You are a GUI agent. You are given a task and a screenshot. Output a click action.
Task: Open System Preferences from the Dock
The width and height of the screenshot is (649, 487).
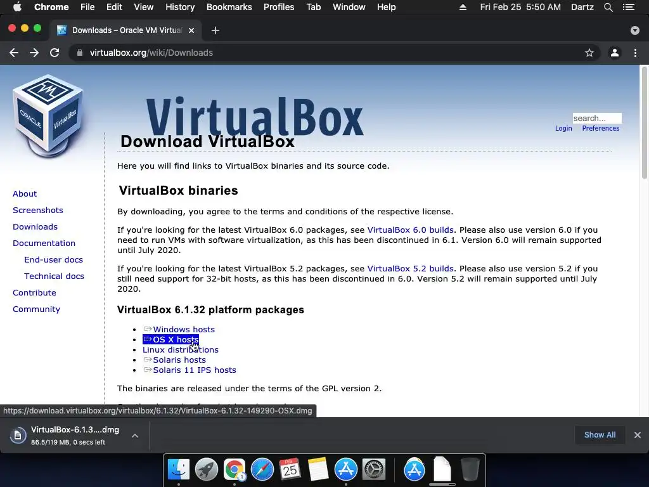click(374, 470)
